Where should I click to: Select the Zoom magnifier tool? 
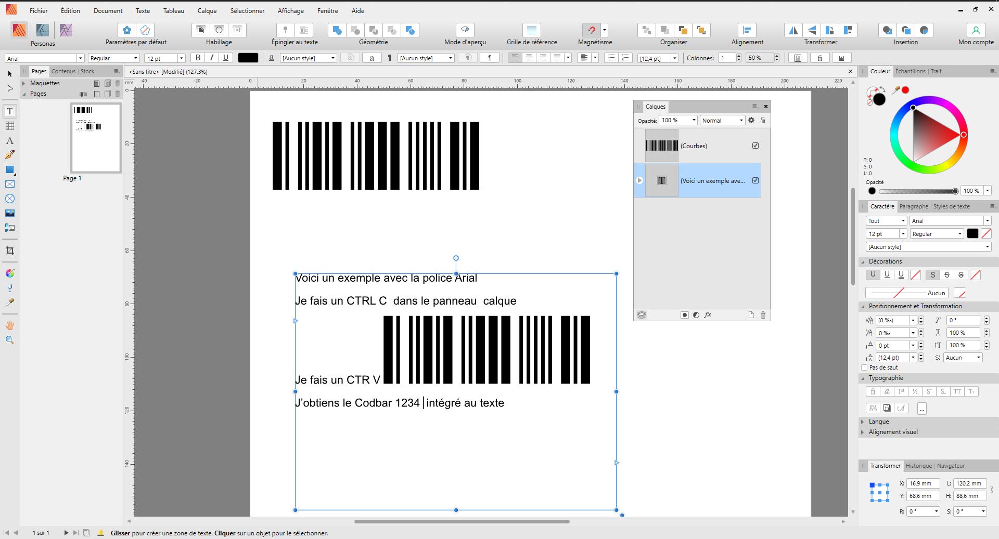pyautogui.click(x=10, y=340)
